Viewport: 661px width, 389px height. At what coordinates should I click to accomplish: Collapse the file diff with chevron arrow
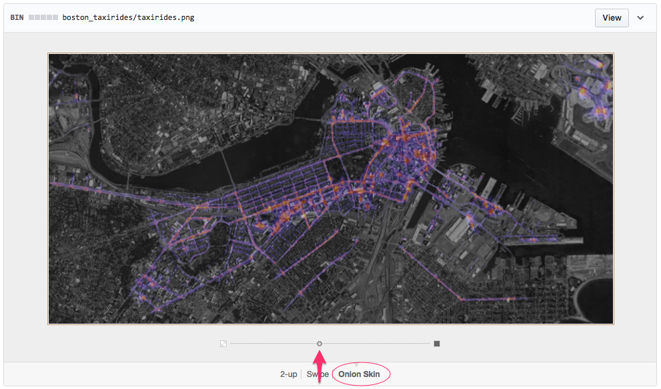[640, 18]
